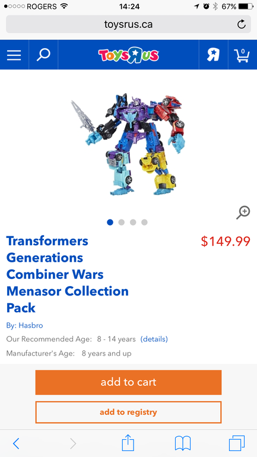Reload the page in address bar
The width and height of the screenshot is (257, 457).
(x=241, y=24)
